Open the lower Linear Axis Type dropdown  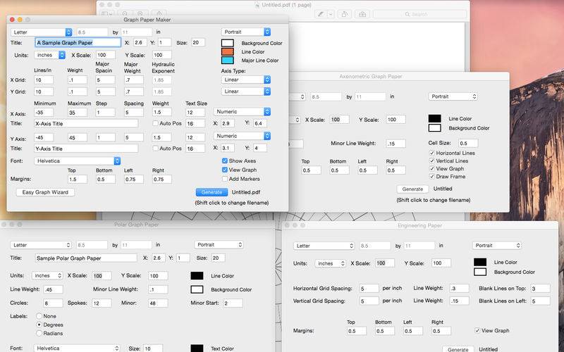tap(246, 92)
